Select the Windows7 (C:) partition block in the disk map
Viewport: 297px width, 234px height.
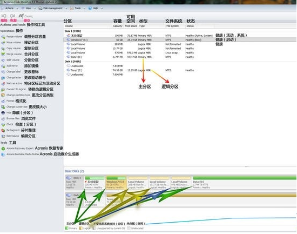click(x=116, y=183)
